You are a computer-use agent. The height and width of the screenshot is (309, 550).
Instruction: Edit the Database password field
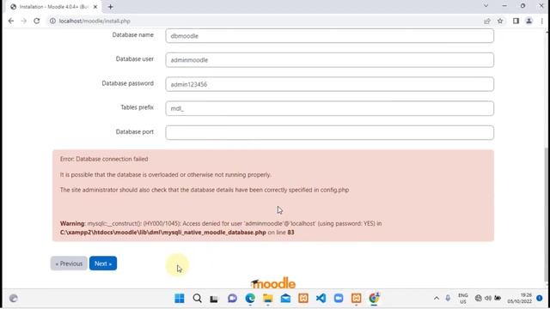click(330, 84)
